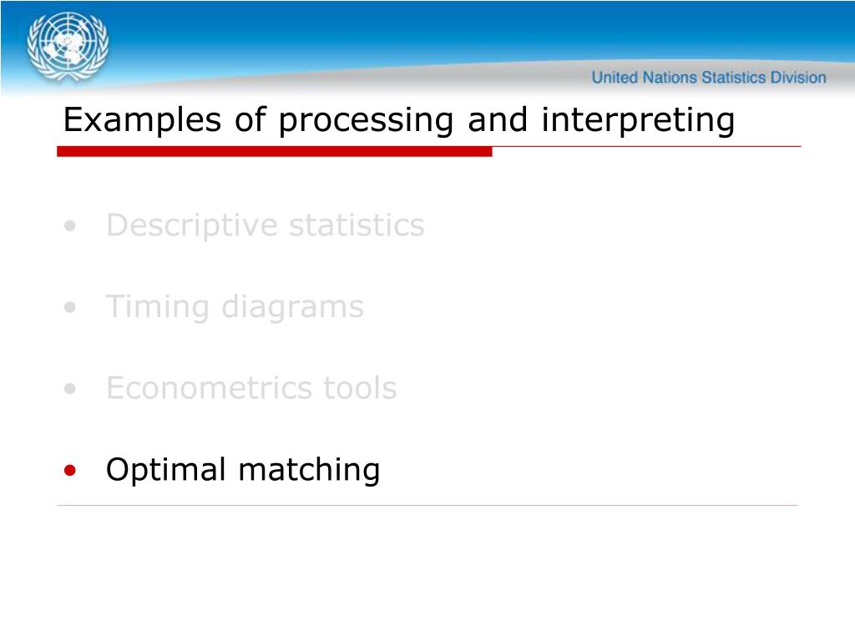The width and height of the screenshot is (855, 641).
Task: Select the Econometrics tools item
Action: [251, 388]
